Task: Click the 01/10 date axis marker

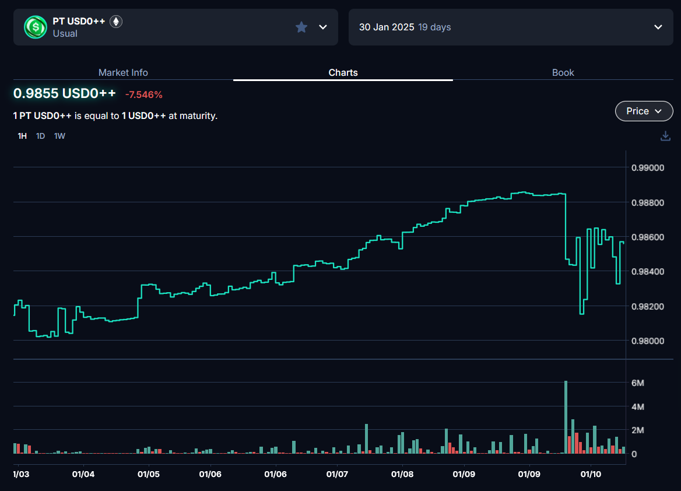Action: click(591, 474)
